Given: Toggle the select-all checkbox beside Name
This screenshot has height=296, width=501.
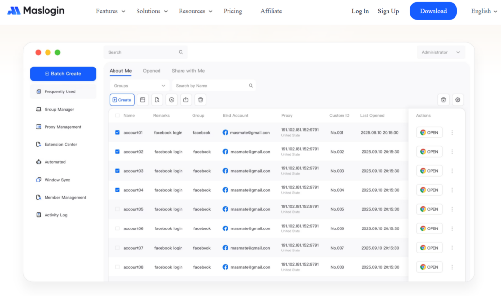Looking at the screenshot, I should point(117,116).
